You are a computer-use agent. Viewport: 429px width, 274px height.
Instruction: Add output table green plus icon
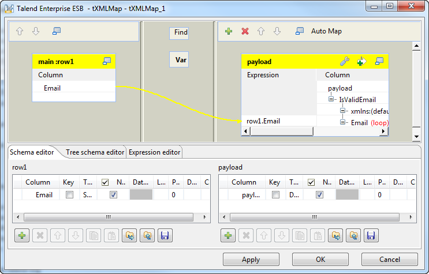pyautogui.click(x=229, y=31)
